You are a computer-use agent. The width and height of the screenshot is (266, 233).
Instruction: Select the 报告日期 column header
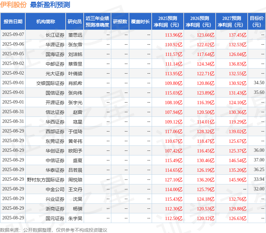pos(13,22)
